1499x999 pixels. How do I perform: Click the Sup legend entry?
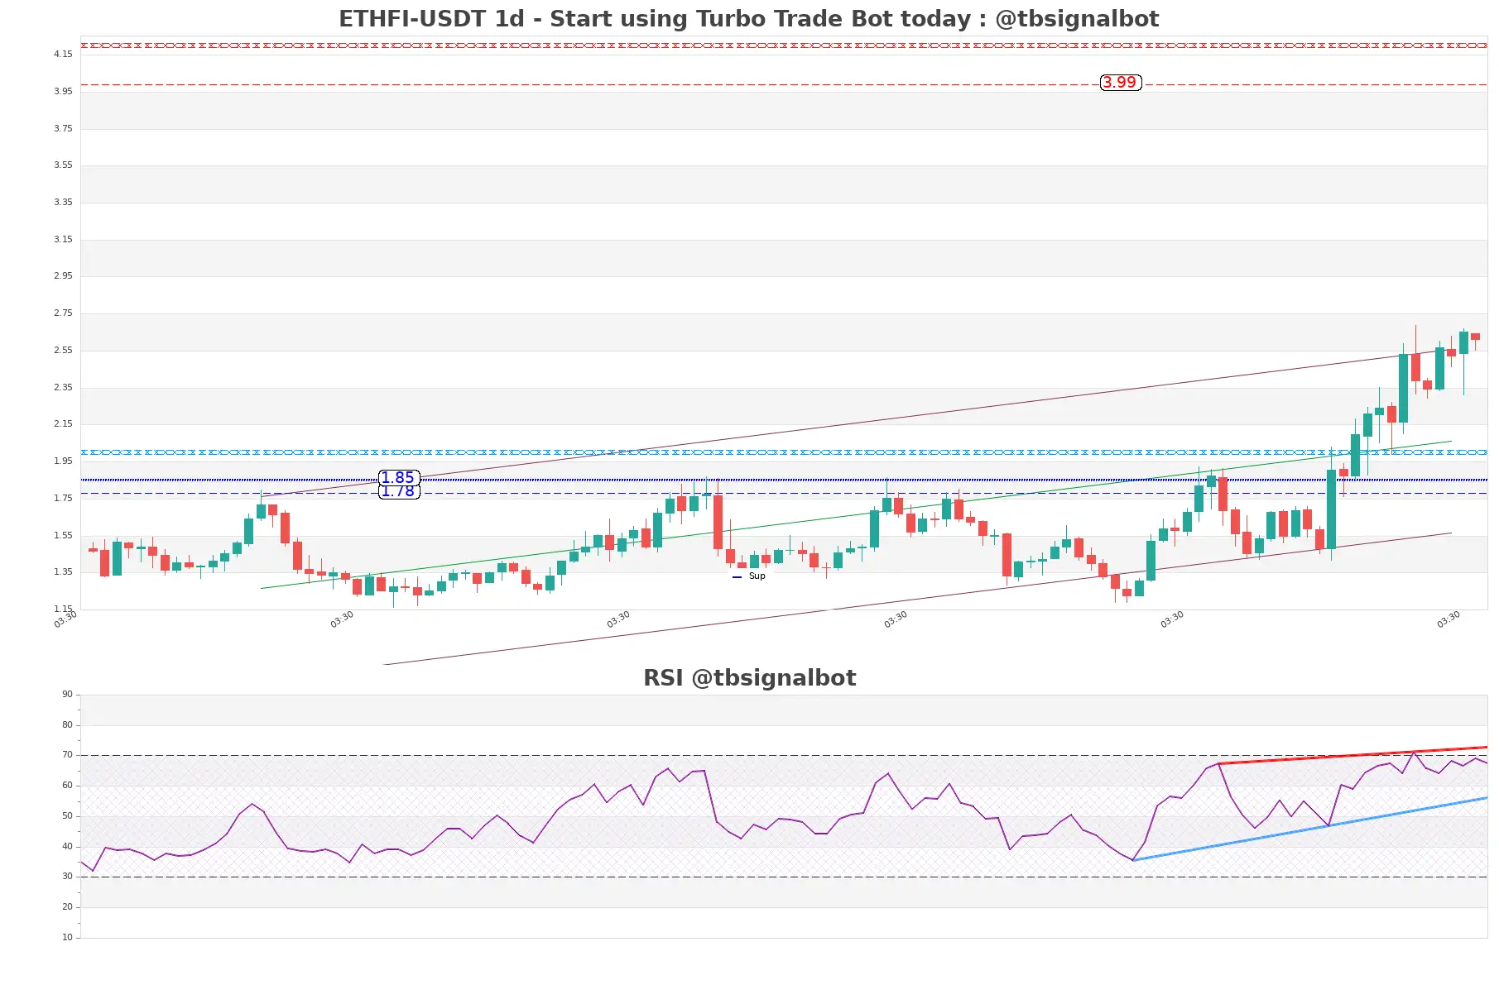point(749,576)
